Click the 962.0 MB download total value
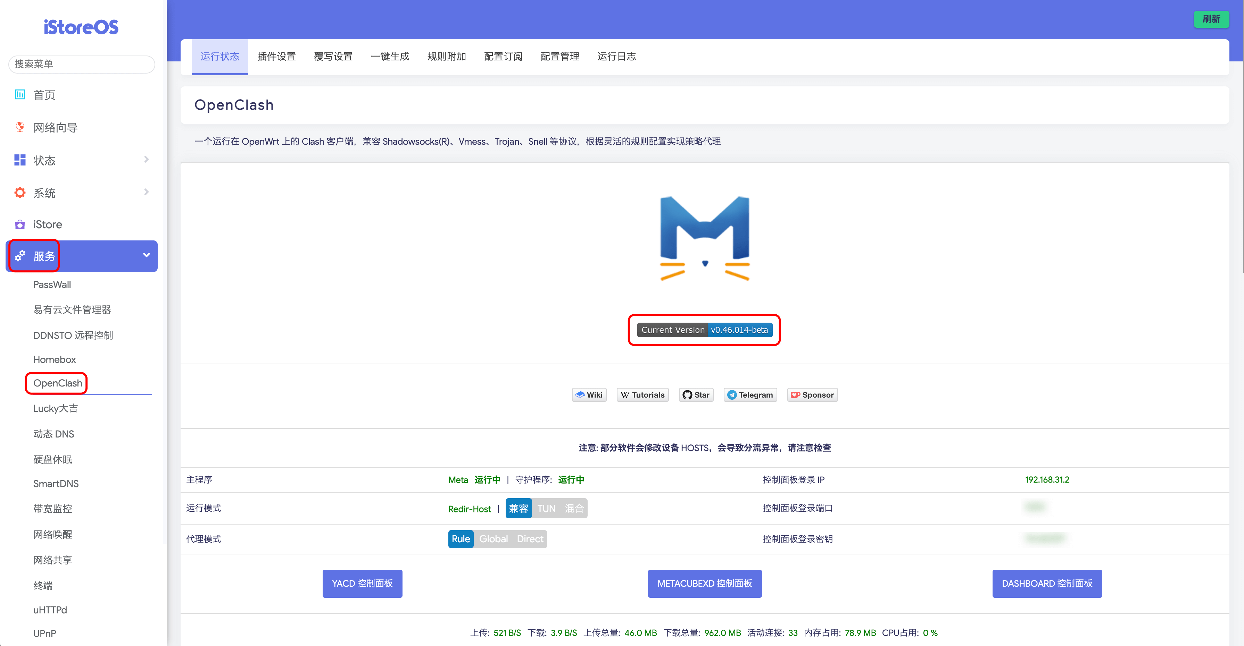 (722, 632)
